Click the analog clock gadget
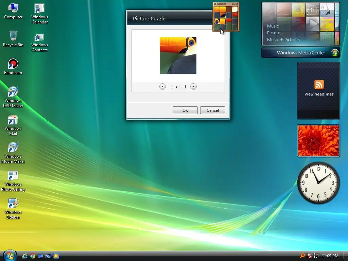Image resolution: width=348 pixels, height=261 pixels. [318, 182]
